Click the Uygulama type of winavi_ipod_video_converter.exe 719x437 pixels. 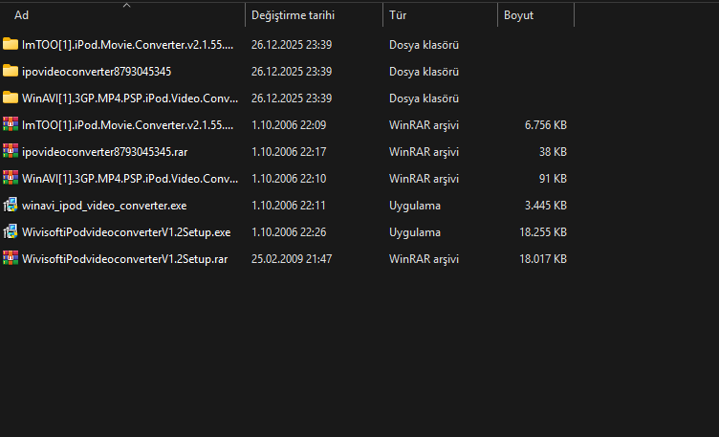(415, 206)
